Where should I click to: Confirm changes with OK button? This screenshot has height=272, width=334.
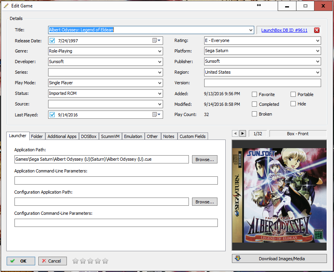pos(21,261)
